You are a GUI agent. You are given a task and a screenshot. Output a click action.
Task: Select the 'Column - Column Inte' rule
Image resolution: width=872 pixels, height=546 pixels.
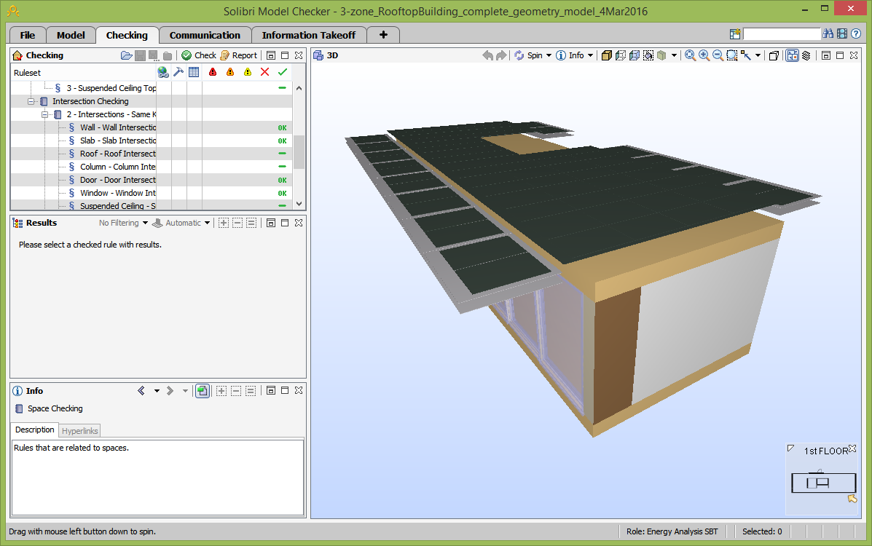[118, 167]
